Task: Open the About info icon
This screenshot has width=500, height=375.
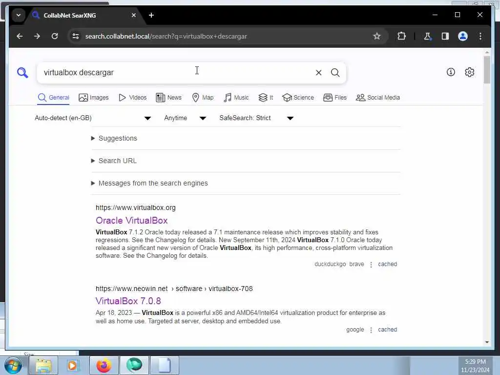Action: tap(451, 72)
